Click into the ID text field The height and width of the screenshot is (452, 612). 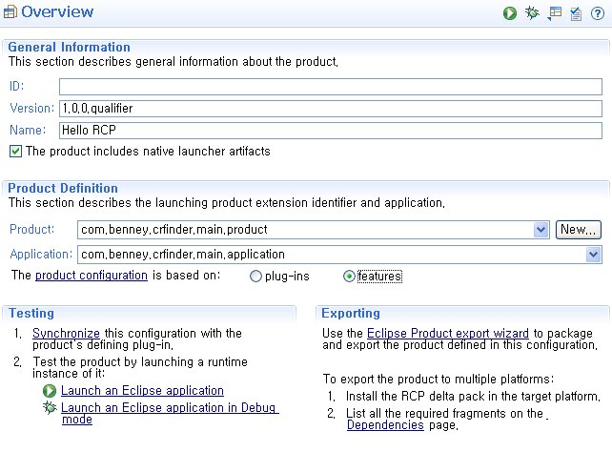click(x=330, y=87)
